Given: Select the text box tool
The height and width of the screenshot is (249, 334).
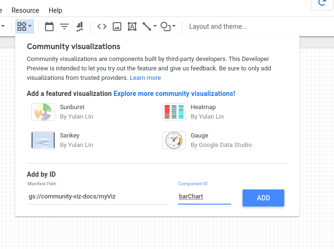Looking at the screenshot, I should tap(132, 26).
